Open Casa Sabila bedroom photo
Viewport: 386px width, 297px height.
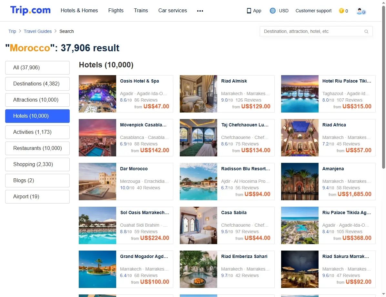click(x=198, y=225)
